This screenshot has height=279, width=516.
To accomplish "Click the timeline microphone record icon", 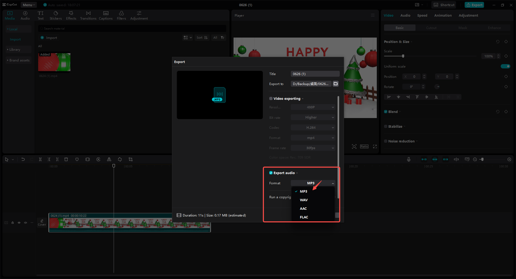I will (x=409, y=159).
